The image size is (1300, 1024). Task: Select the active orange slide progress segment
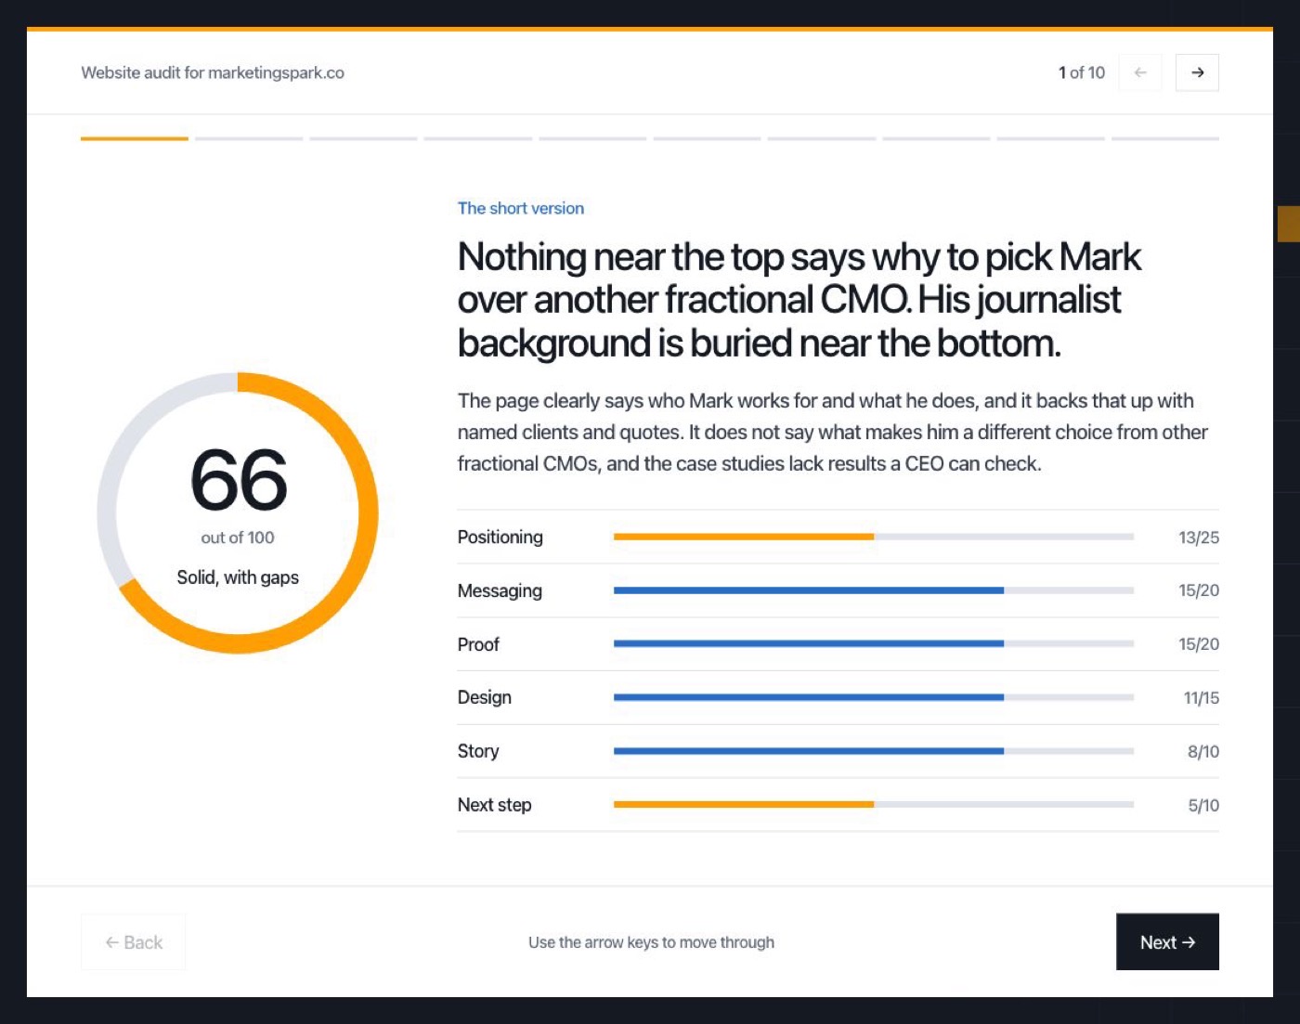[135, 138]
